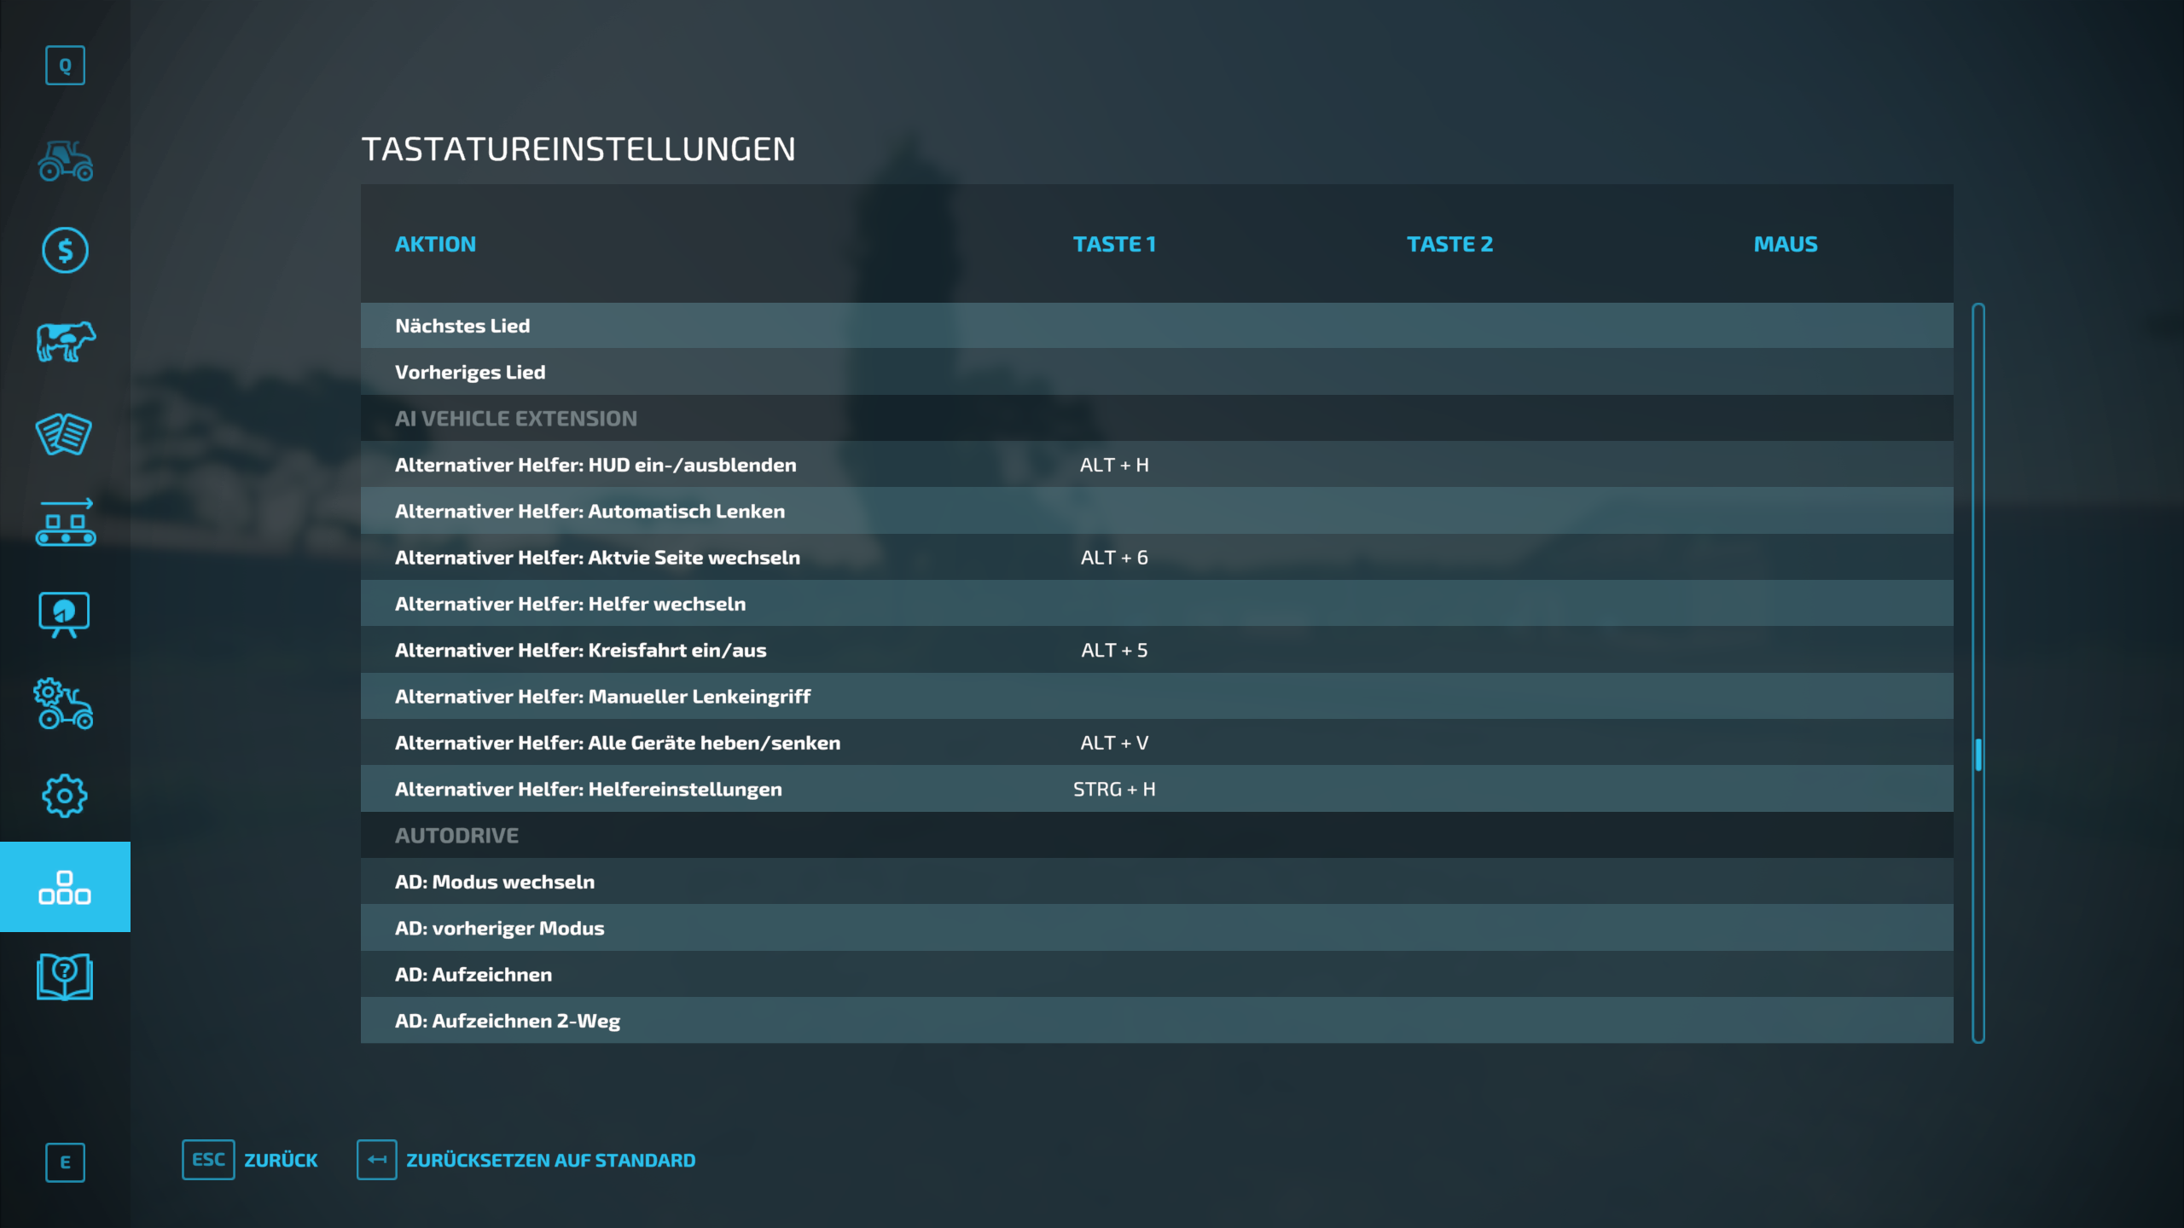Click ESC Zurück button
2184x1228 pixels.
(249, 1160)
